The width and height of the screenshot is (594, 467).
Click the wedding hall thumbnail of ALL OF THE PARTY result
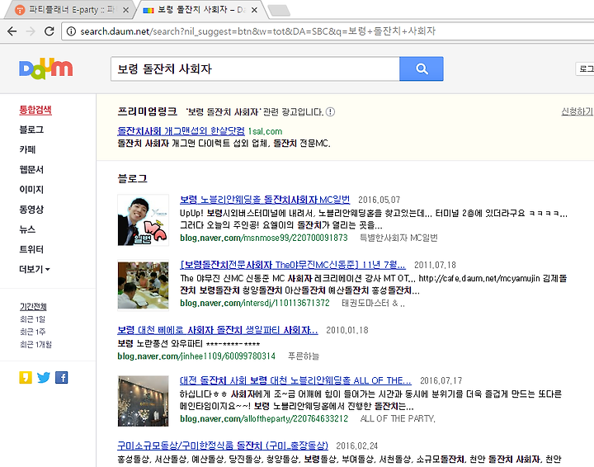(144, 401)
